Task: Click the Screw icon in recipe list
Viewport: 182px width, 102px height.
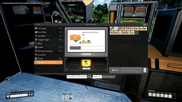Action: pyautogui.click(x=36, y=59)
